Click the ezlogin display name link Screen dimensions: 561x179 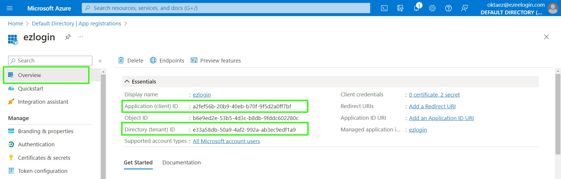[x=202, y=95]
